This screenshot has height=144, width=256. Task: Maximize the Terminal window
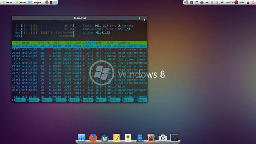tap(140, 18)
